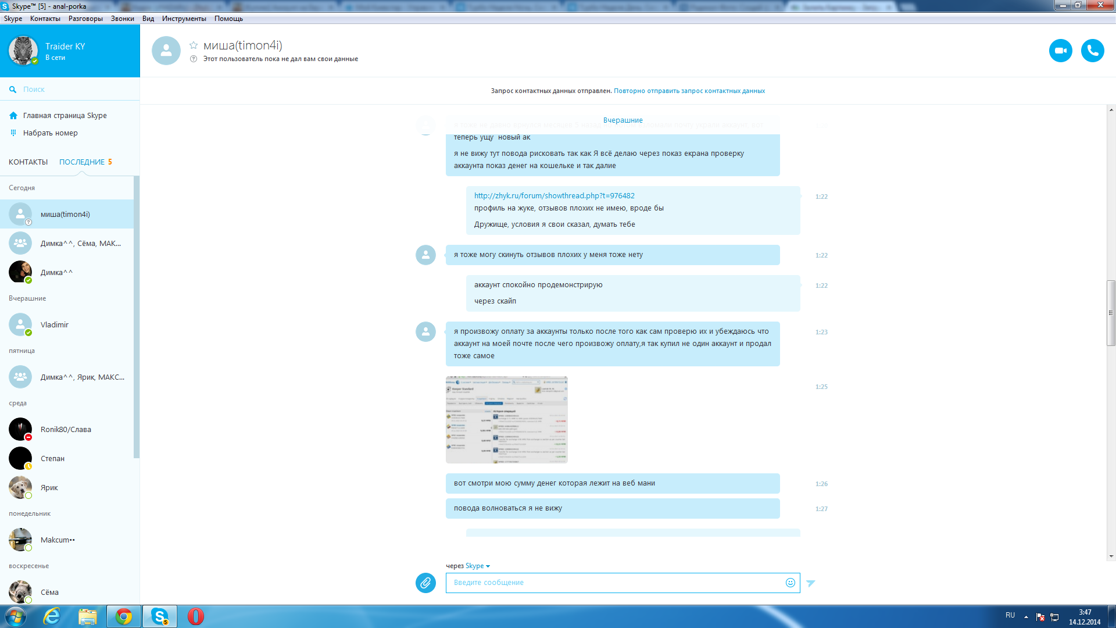
Task: Go to Главная страница Skype
Action: coord(65,116)
